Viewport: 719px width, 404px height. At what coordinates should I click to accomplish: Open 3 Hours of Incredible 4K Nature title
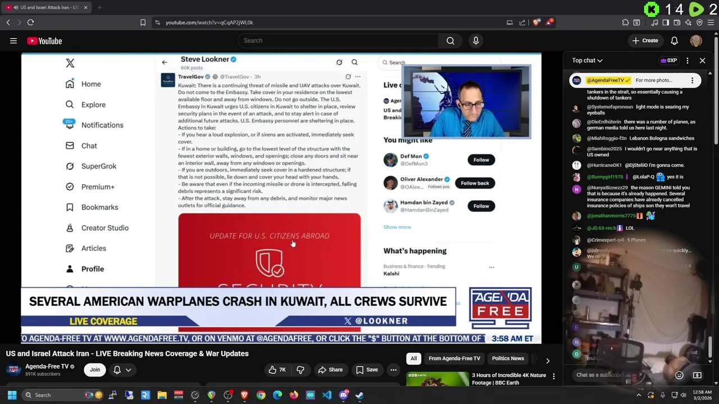pos(509,379)
